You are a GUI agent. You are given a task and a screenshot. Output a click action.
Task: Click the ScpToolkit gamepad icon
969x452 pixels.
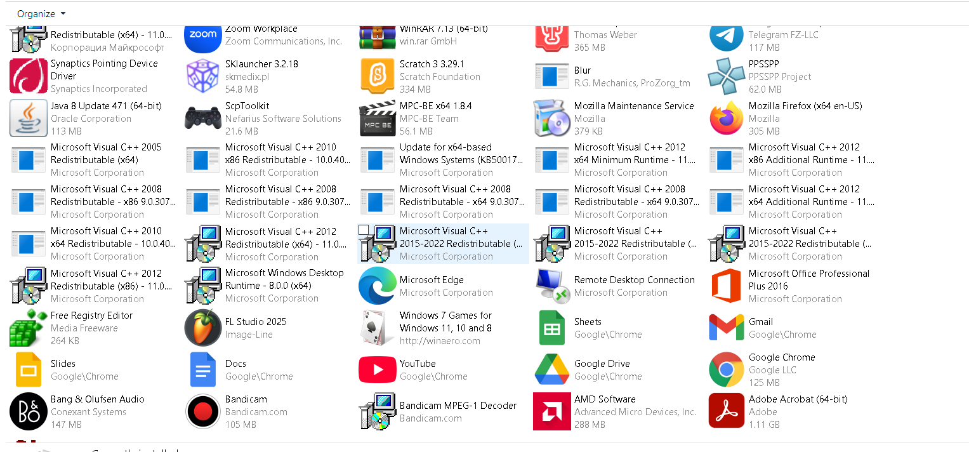pos(203,118)
